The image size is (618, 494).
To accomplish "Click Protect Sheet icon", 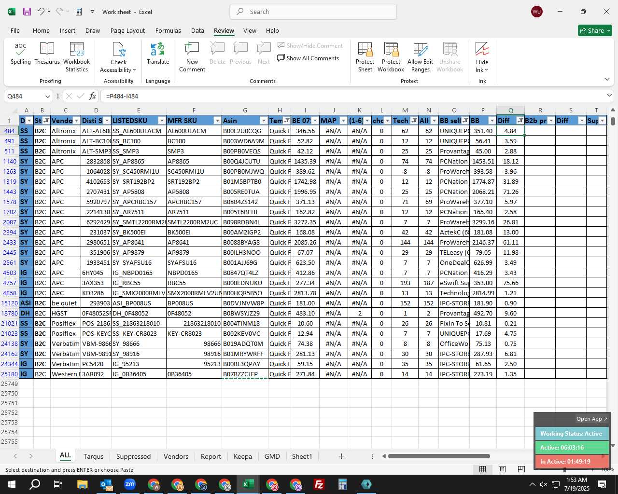I will click(365, 57).
